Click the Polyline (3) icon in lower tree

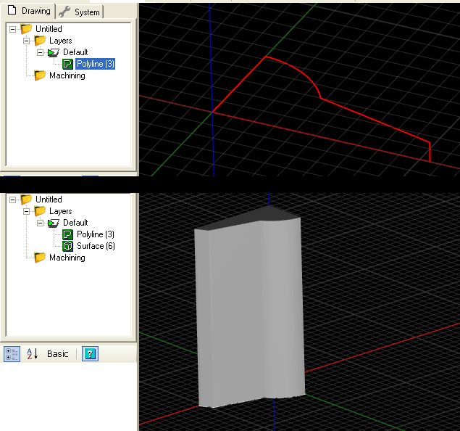click(x=68, y=235)
